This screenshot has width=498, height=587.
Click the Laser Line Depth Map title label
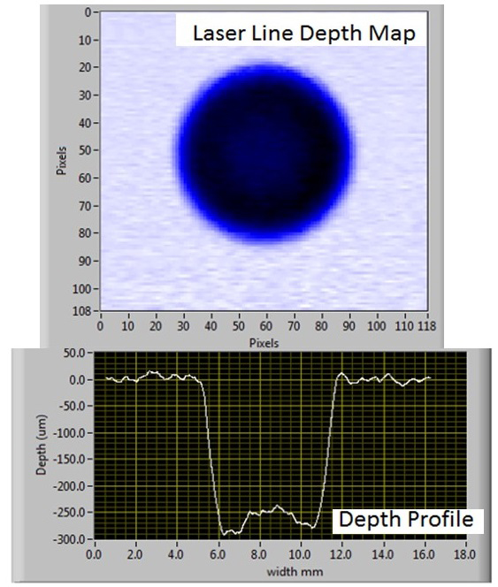pos(303,33)
